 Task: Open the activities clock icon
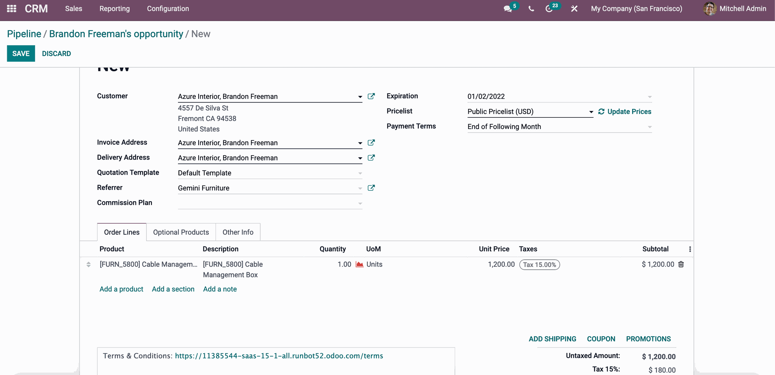[x=549, y=8]
